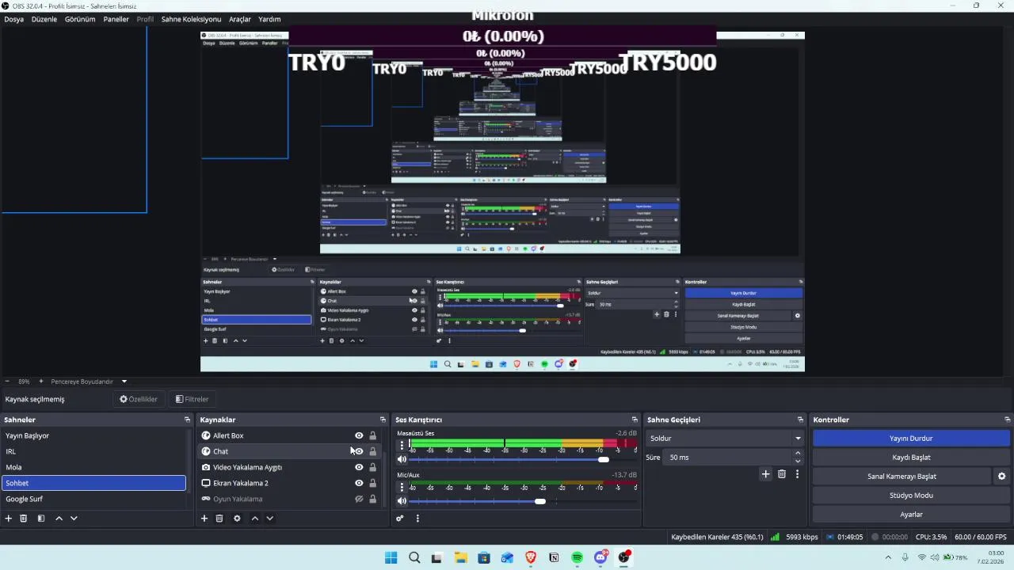Open the Yardım menu
The width and height of the screenshot is (1014, 570).
pos(269,19)
